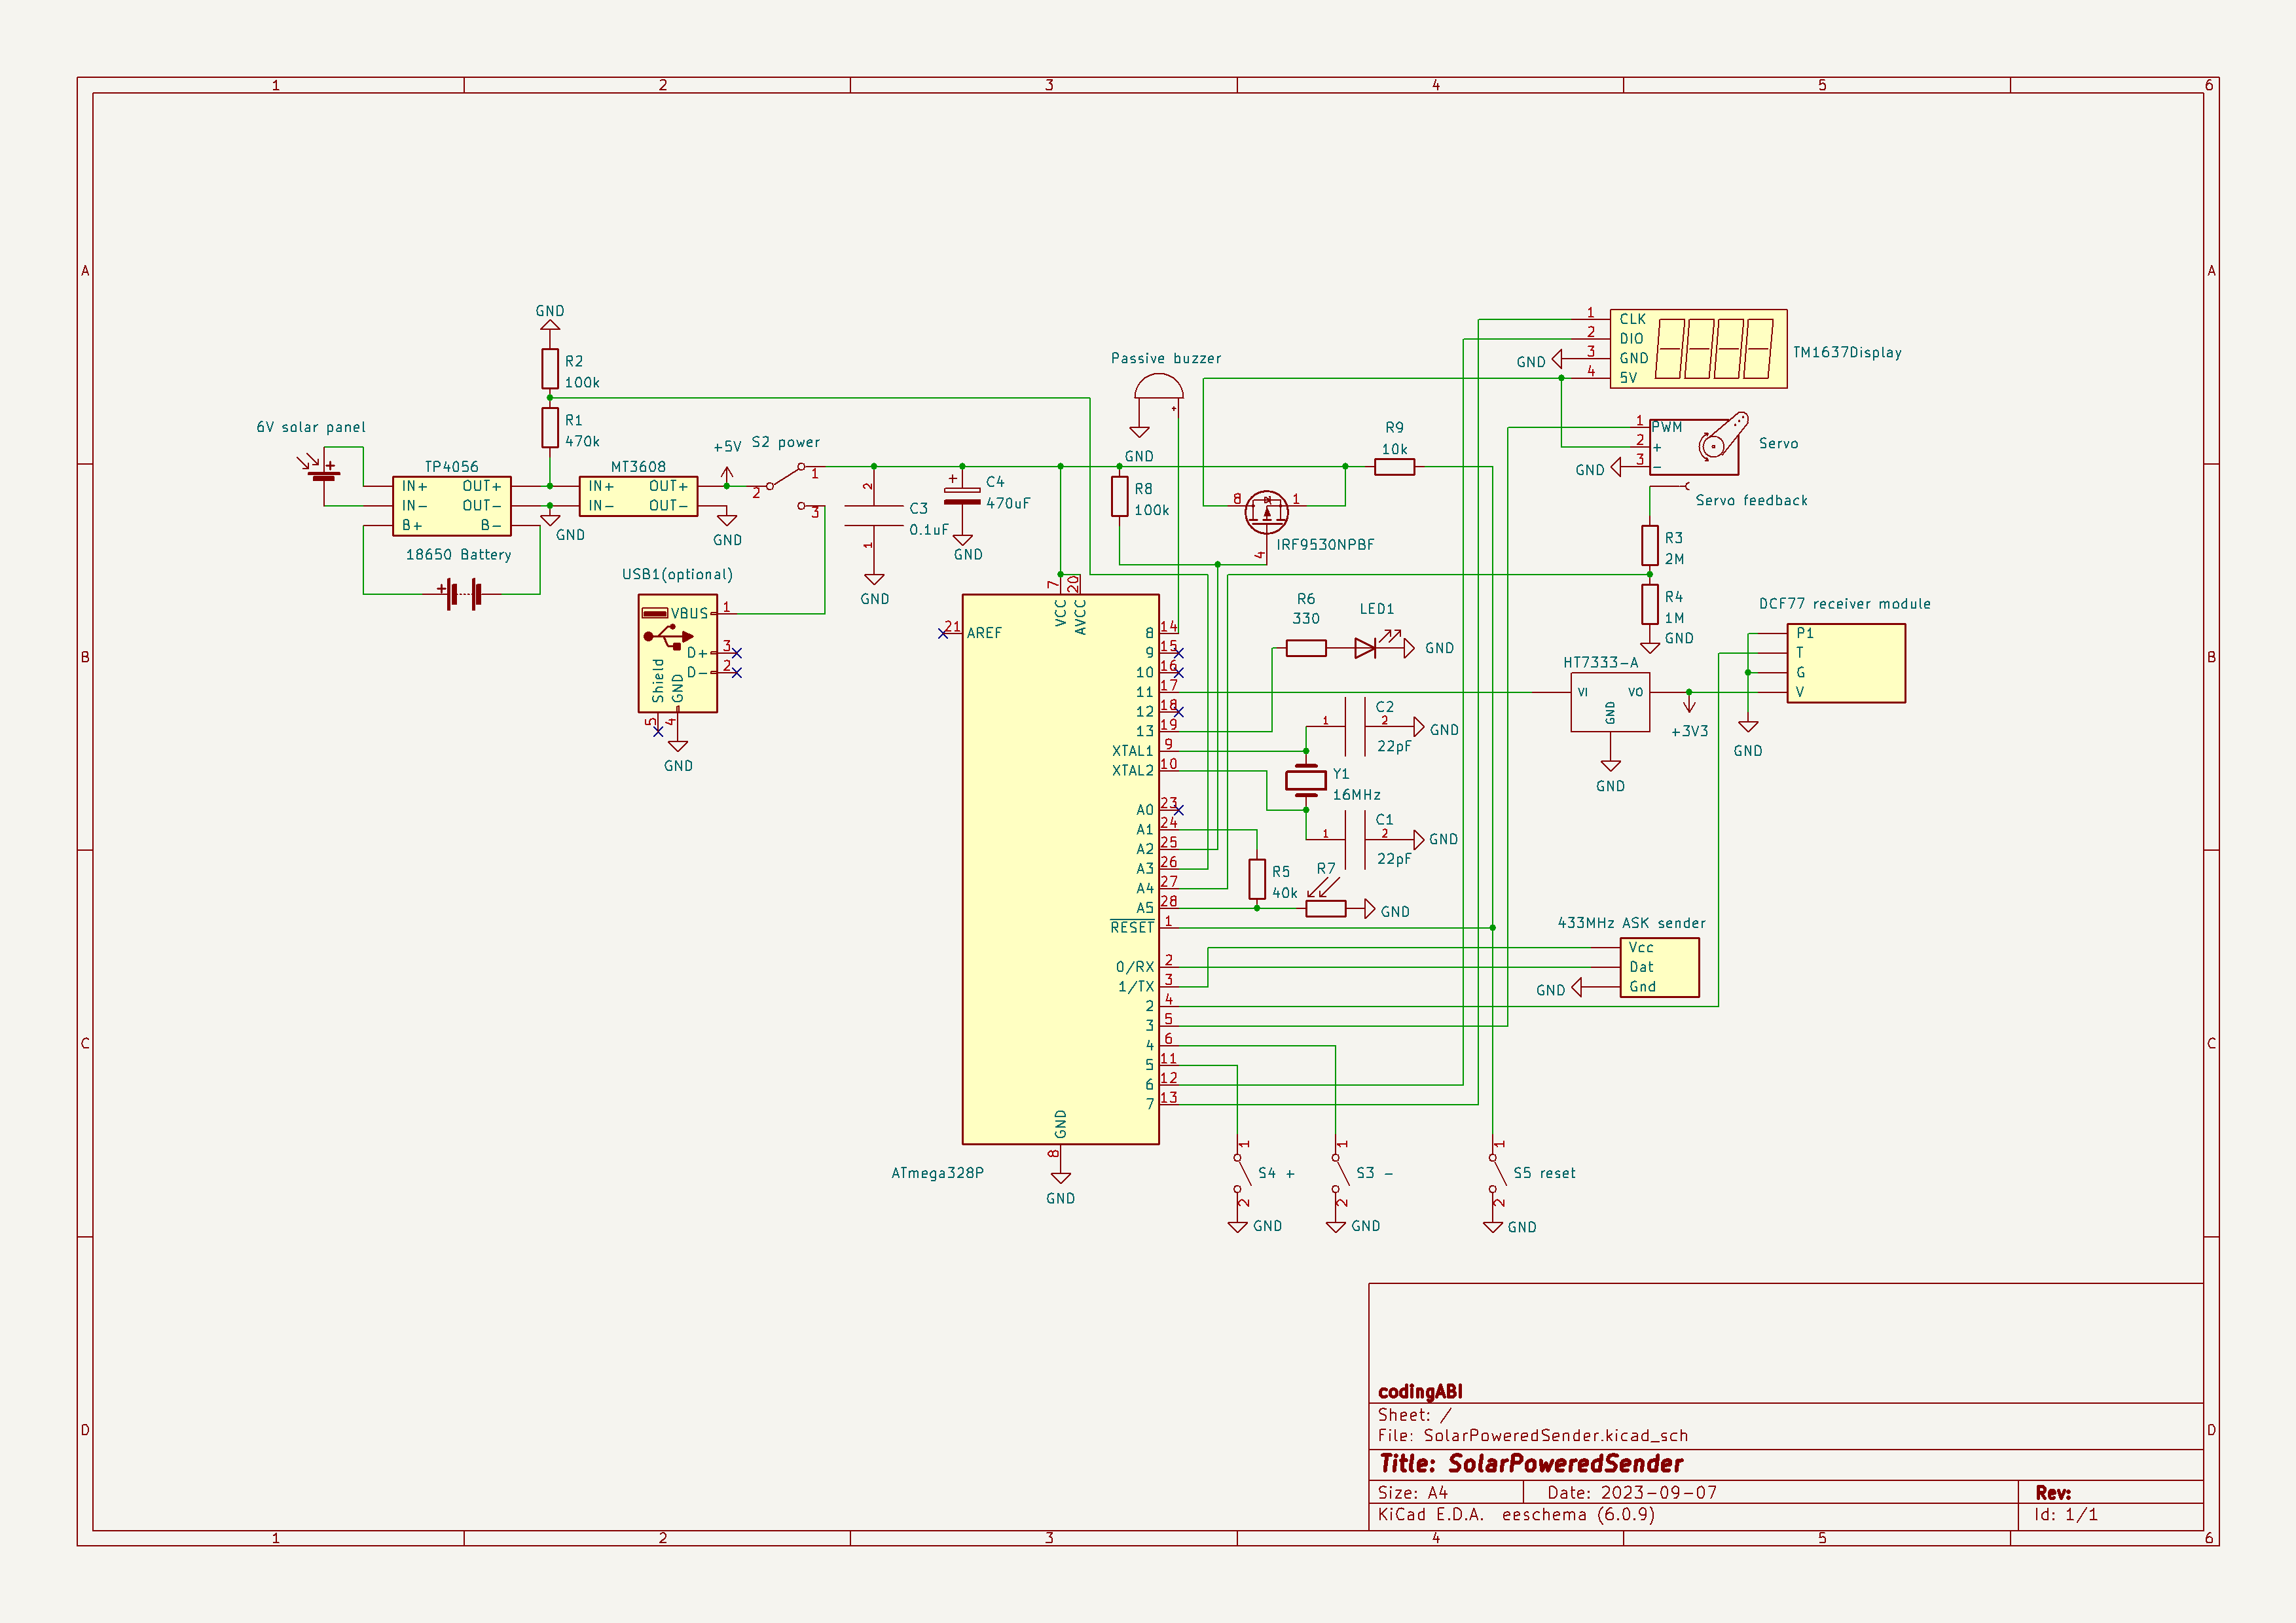Click the TM1637Display seven-segment symbol
This screenshot has height=1623, width=2296.
[1698, 349]
